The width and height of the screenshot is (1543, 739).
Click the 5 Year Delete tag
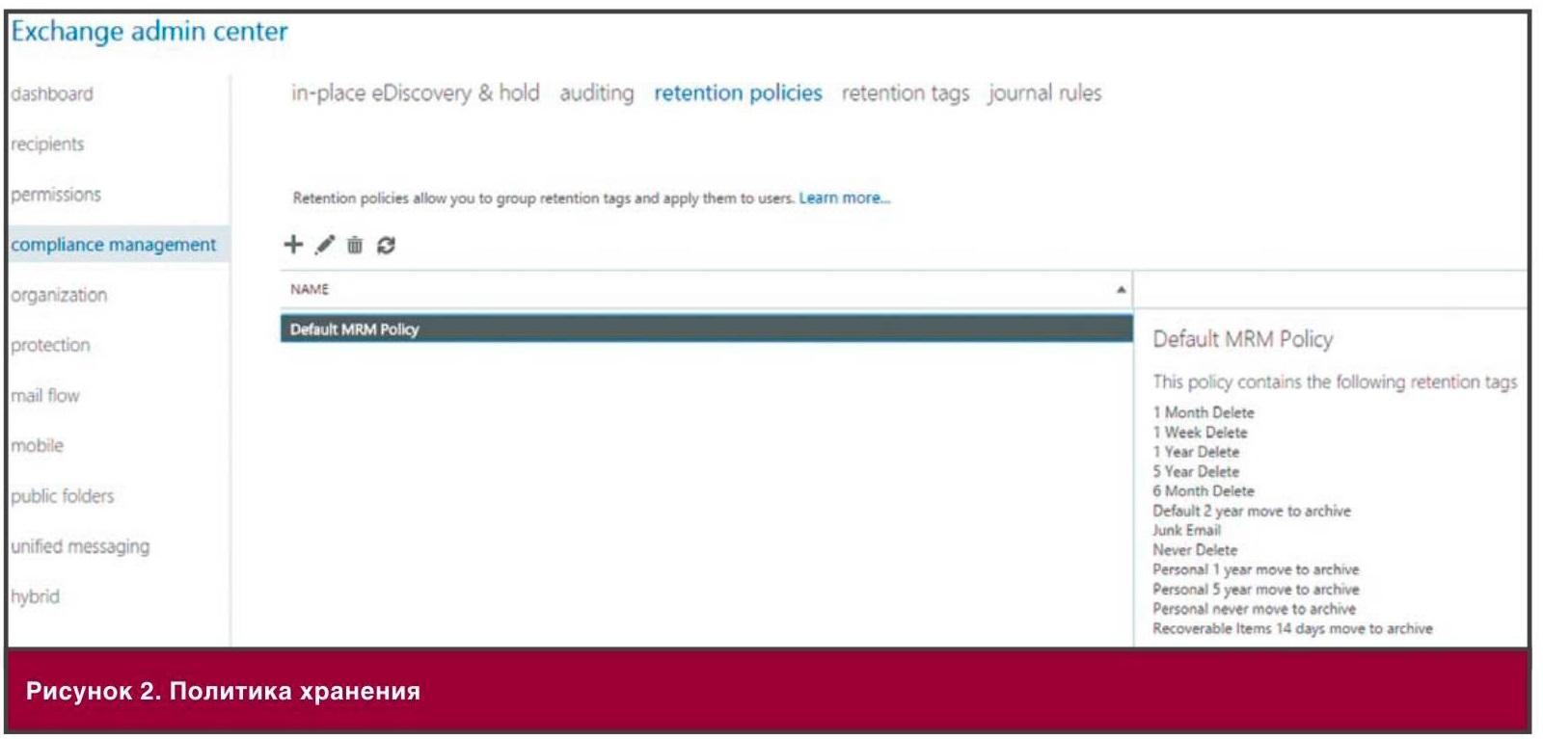coord(1196,471)
